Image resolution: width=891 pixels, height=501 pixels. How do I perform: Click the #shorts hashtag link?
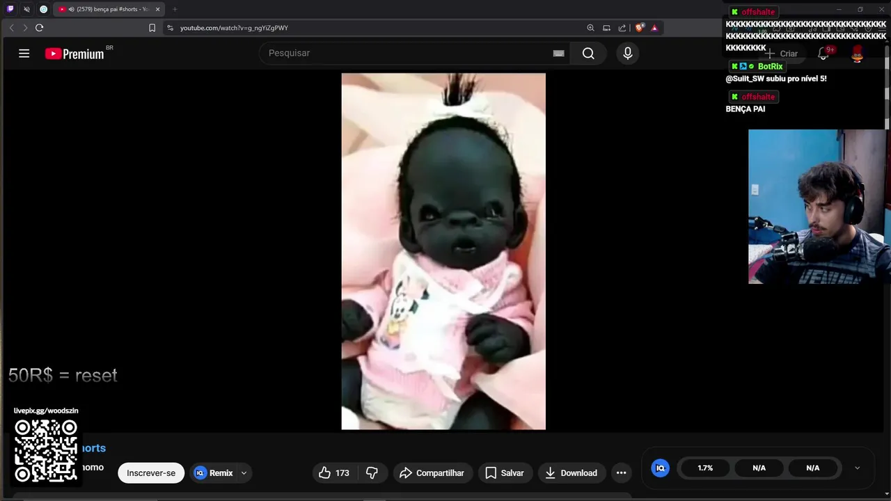coord(93,448)
